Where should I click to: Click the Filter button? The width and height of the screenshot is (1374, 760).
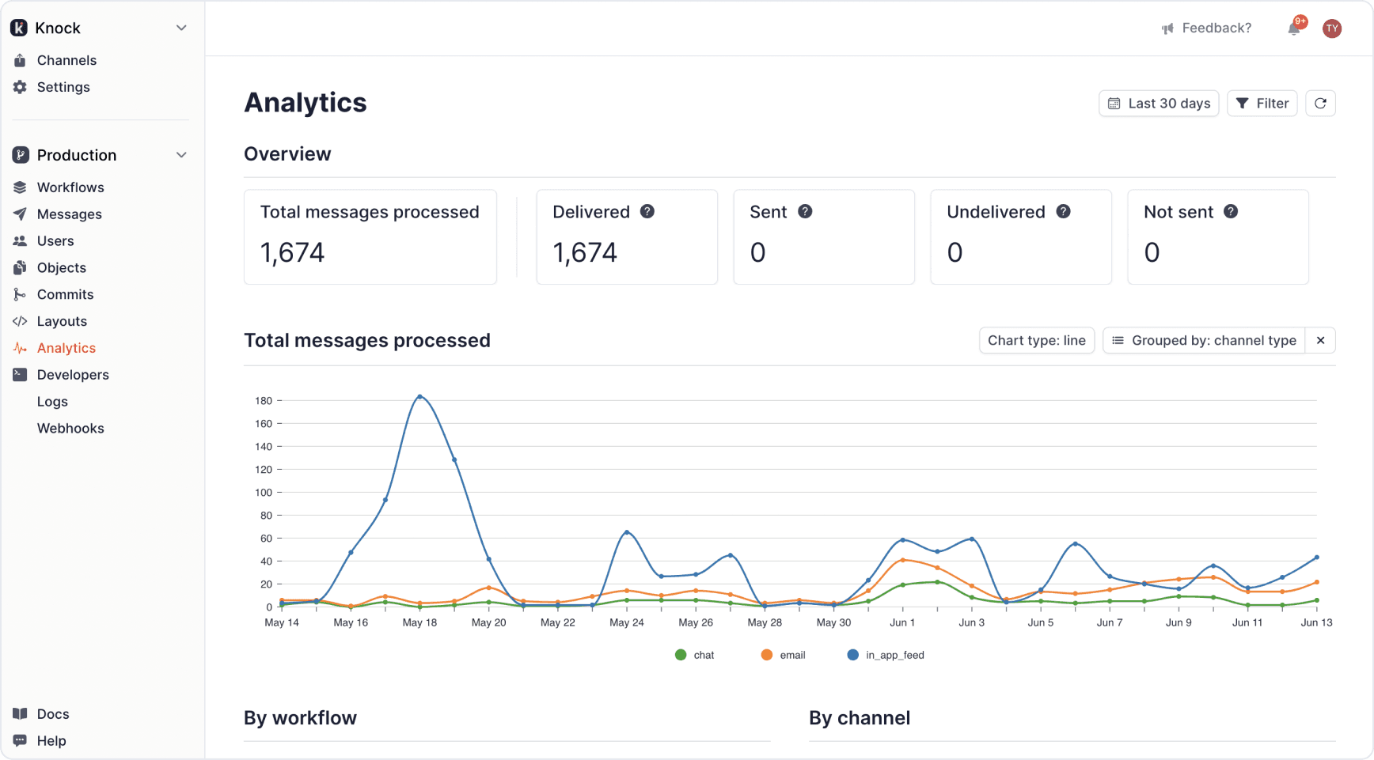1262,104
